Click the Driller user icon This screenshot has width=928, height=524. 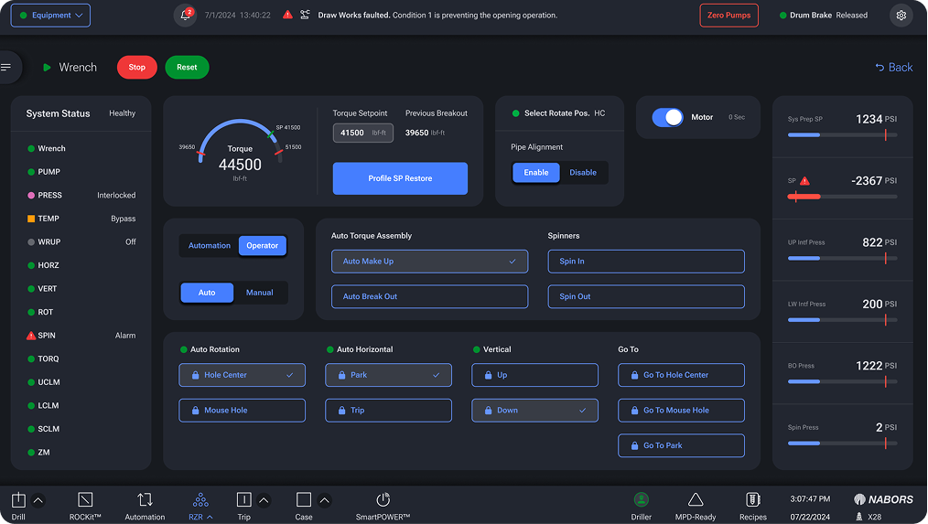point(641,499)
